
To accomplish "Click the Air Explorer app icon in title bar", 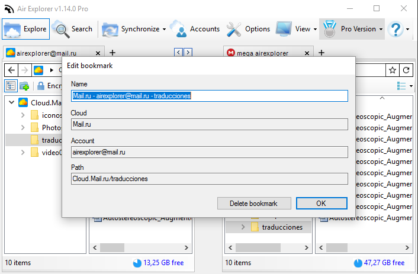I will (9, 9).
